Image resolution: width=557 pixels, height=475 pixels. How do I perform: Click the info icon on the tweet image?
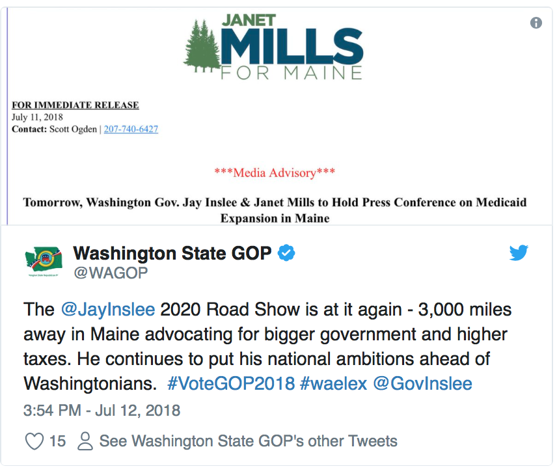pos(536,23)
